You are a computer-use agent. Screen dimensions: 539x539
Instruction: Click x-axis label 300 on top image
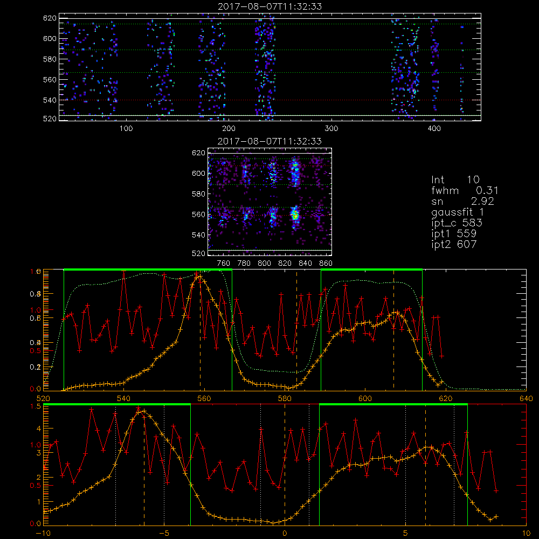point(331,129)
